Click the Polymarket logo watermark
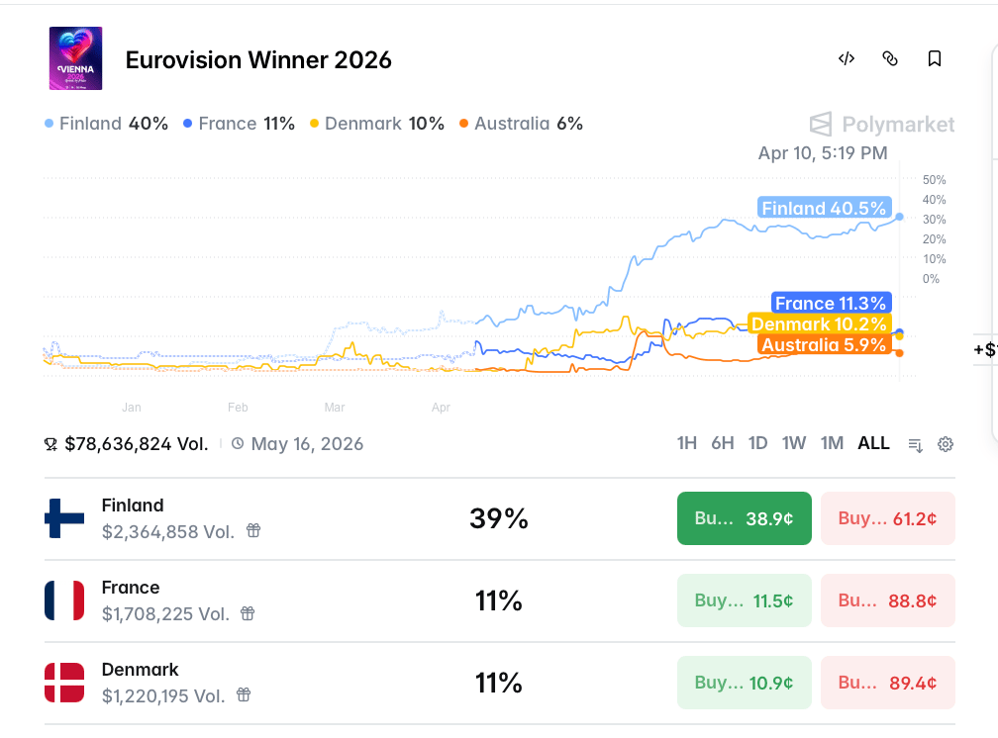Screen dimensions: 998x738 pyautogui.click(x=882, y=124)
